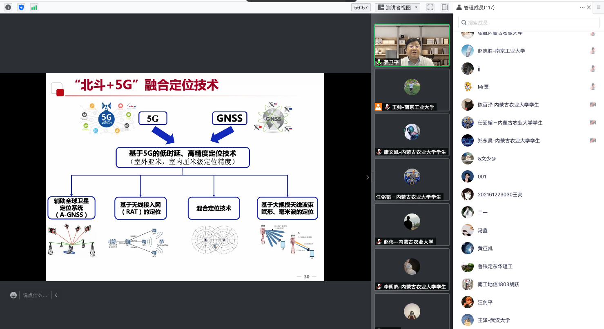
Task: Click the muted mic icon beside Mr贾
Action: pyautogui.click(x=593, y=87)
